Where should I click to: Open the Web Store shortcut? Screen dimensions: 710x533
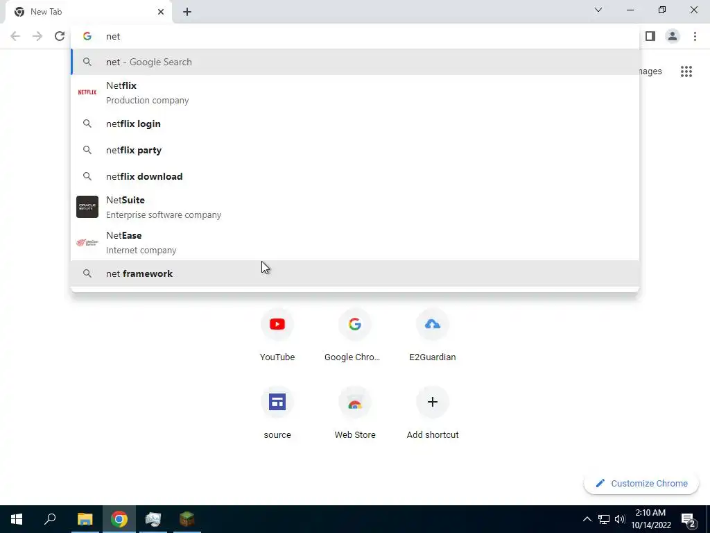[354, 413]
